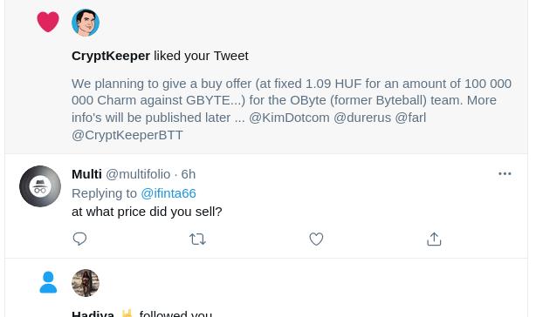Open CryptKeeper's profile avatar
536x317 pixels.
pos(86,23)
